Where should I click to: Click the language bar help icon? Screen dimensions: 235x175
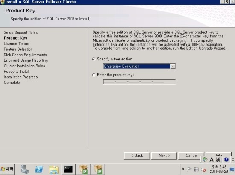pos(226,160)
